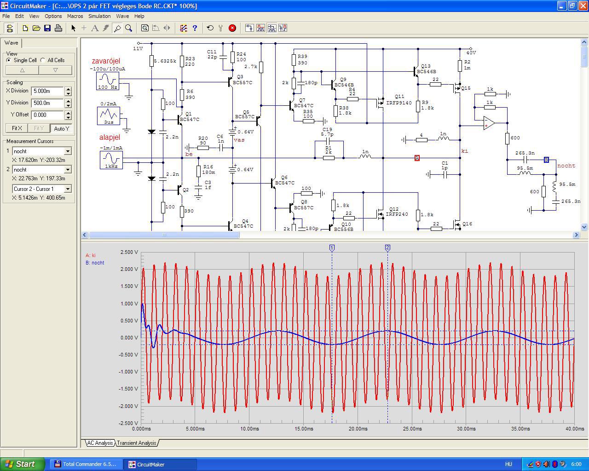Open the File menu
The height and width of the screenshot is (471, 589).
[6, 16]
